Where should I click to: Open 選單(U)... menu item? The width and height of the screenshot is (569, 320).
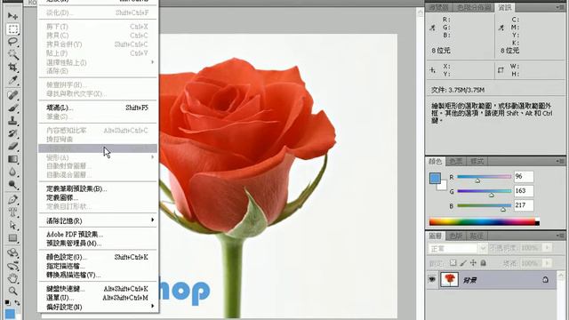tap(98, 298)
